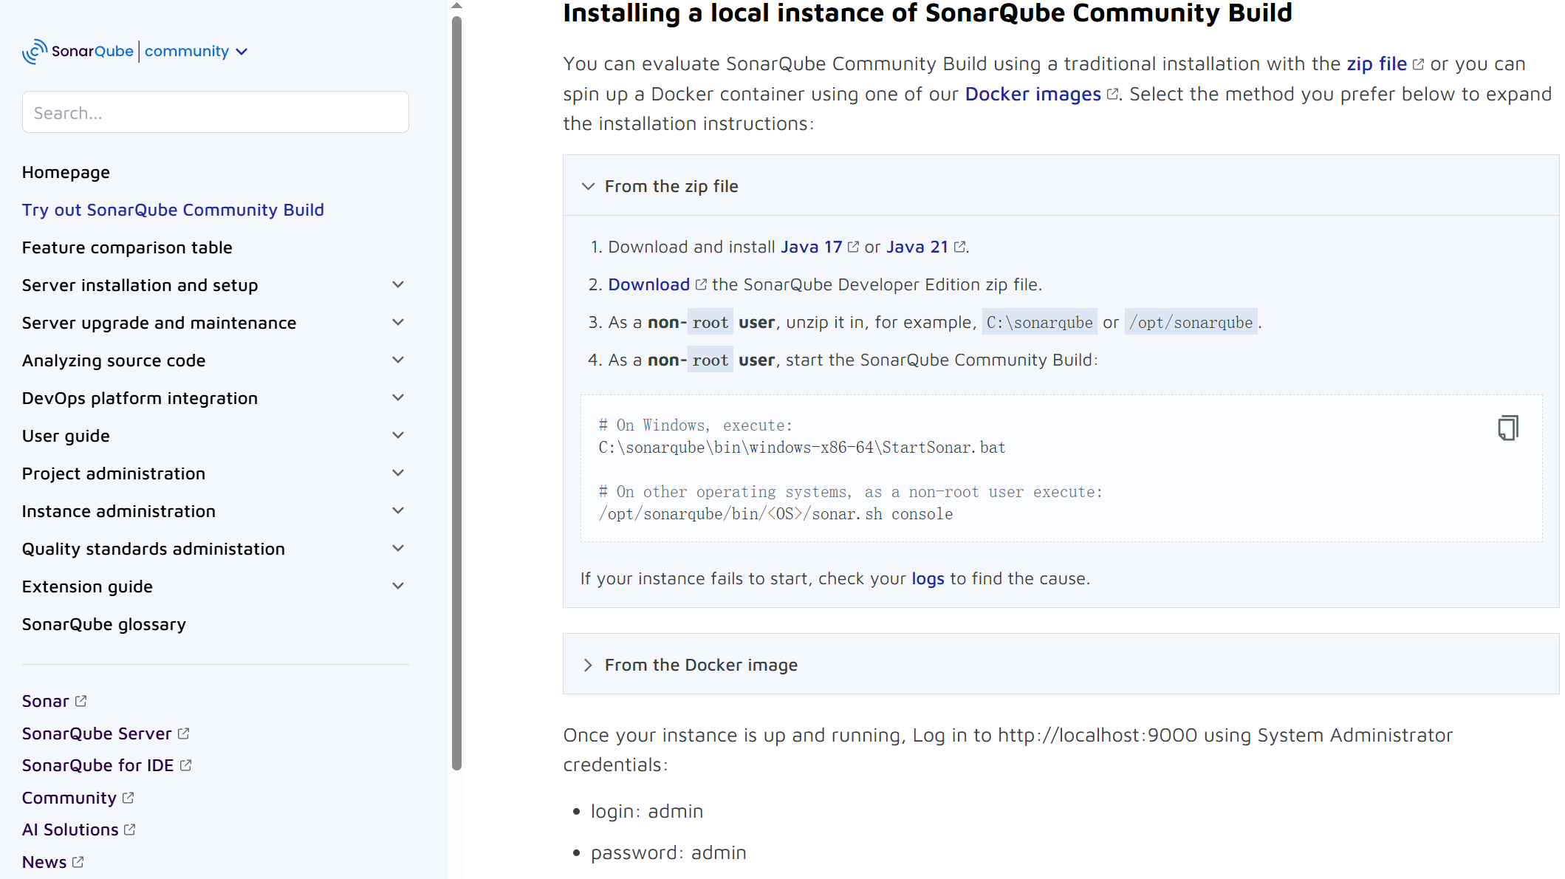Click the login: admin bullet text

(647, 811)
